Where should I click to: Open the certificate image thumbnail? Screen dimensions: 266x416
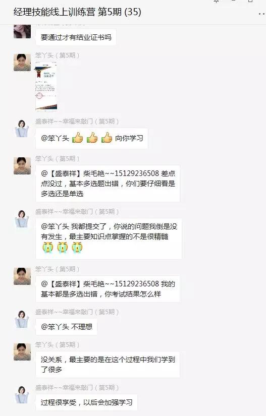[46, 87]
